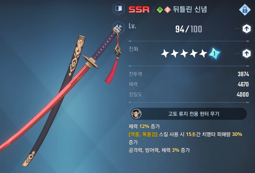Click the fifth white evolution star

click(x=203, y=53)
